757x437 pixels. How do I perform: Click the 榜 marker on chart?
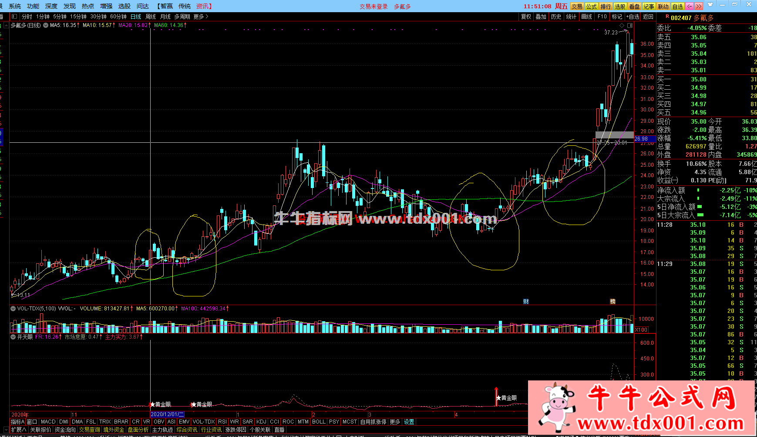coord(612,301)
